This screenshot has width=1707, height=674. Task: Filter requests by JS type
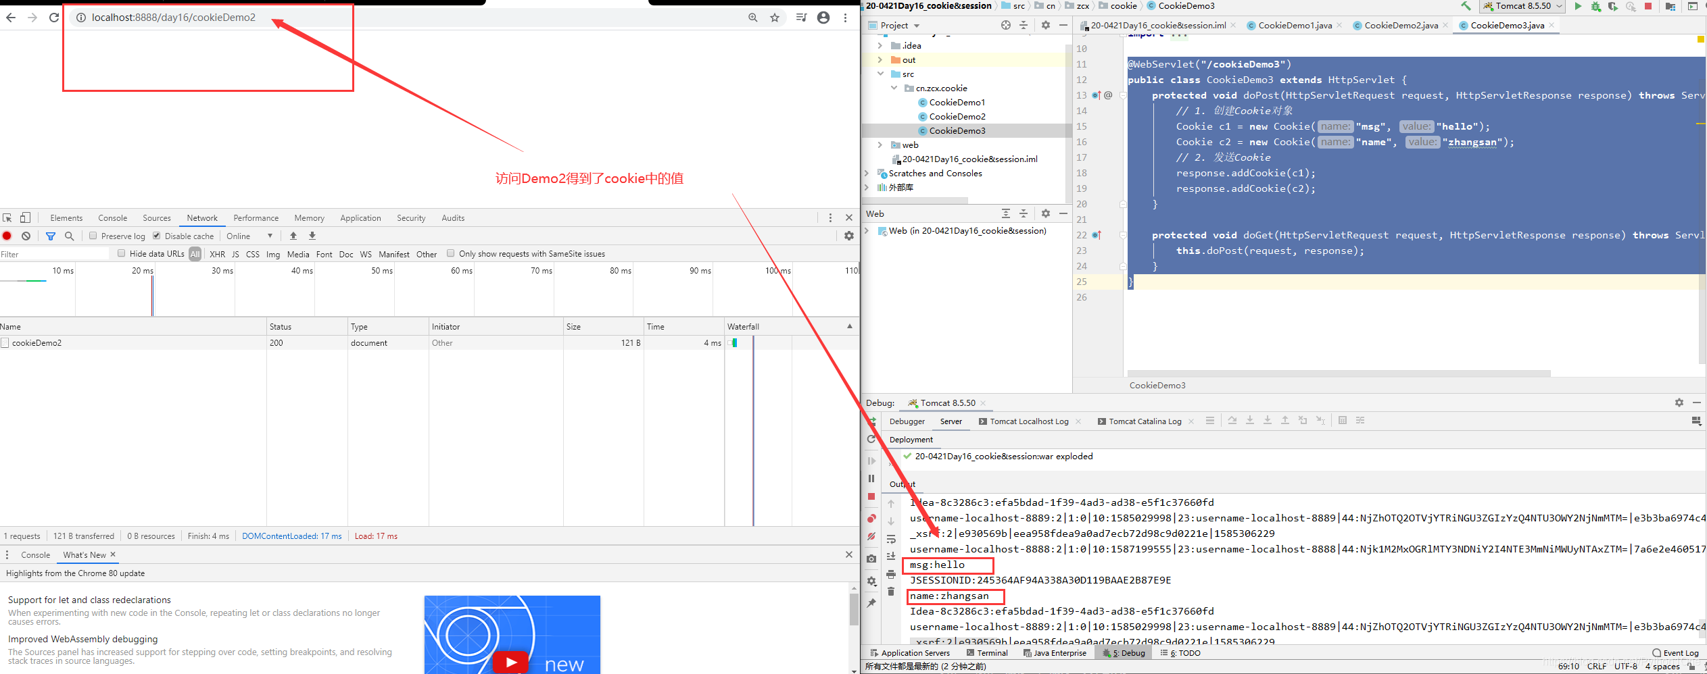coord(235,254)
